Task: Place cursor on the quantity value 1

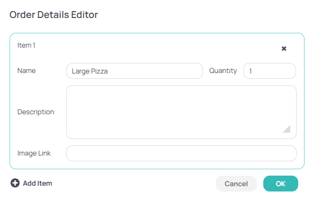Action: point(250,71)
